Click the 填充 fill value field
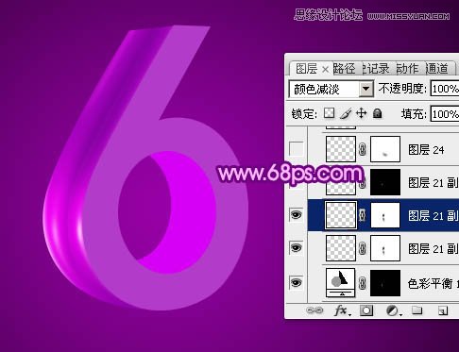The image size is (459, 352). 445,114
